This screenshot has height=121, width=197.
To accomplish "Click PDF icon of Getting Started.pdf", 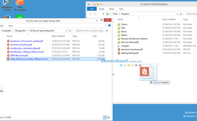I will tap(119, 53).
